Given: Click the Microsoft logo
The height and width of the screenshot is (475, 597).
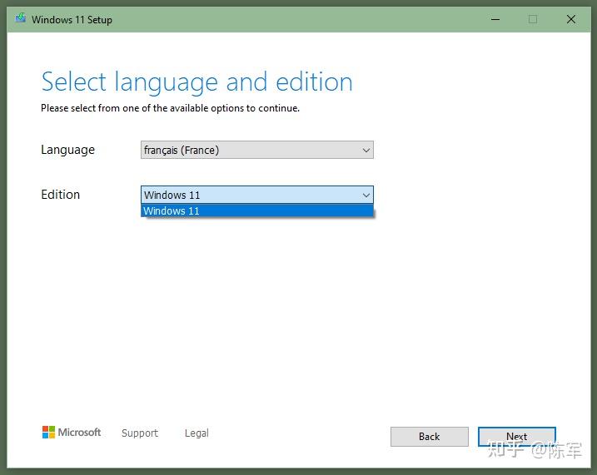Looking at the screenshot, I should [72, 432].
